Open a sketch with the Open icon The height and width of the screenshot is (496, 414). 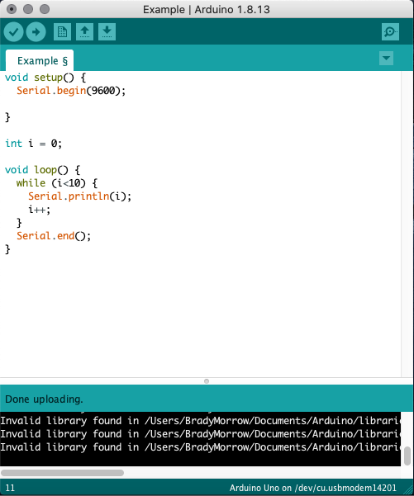84,31
